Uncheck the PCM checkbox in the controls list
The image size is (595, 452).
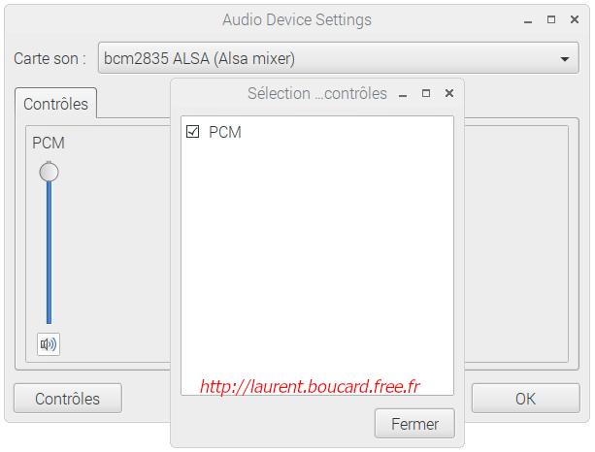click(x=193, y=132)
